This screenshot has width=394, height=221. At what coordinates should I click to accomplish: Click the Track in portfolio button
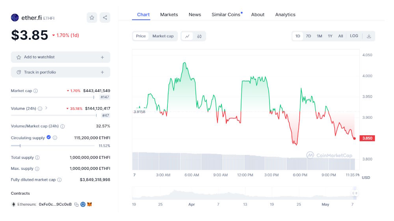click(61, 72)
